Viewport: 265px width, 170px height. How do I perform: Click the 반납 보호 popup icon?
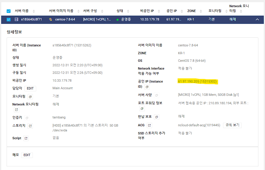pyautogui.click(x=157, y=117)
